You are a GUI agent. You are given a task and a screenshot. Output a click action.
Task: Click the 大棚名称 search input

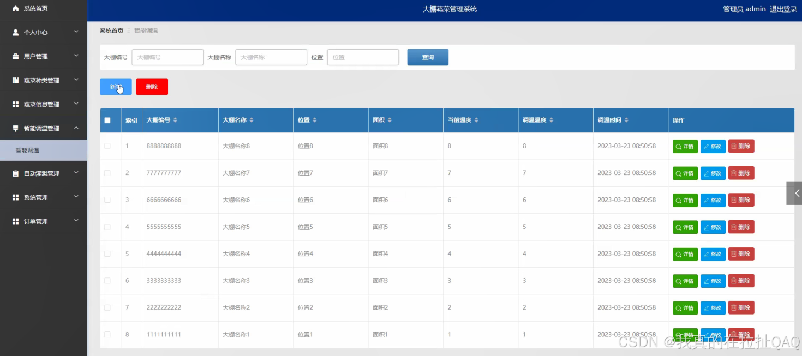(271, 57)
